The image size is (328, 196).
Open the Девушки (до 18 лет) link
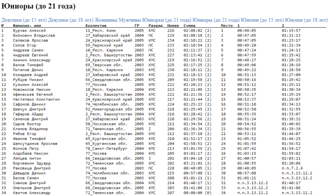70,20
